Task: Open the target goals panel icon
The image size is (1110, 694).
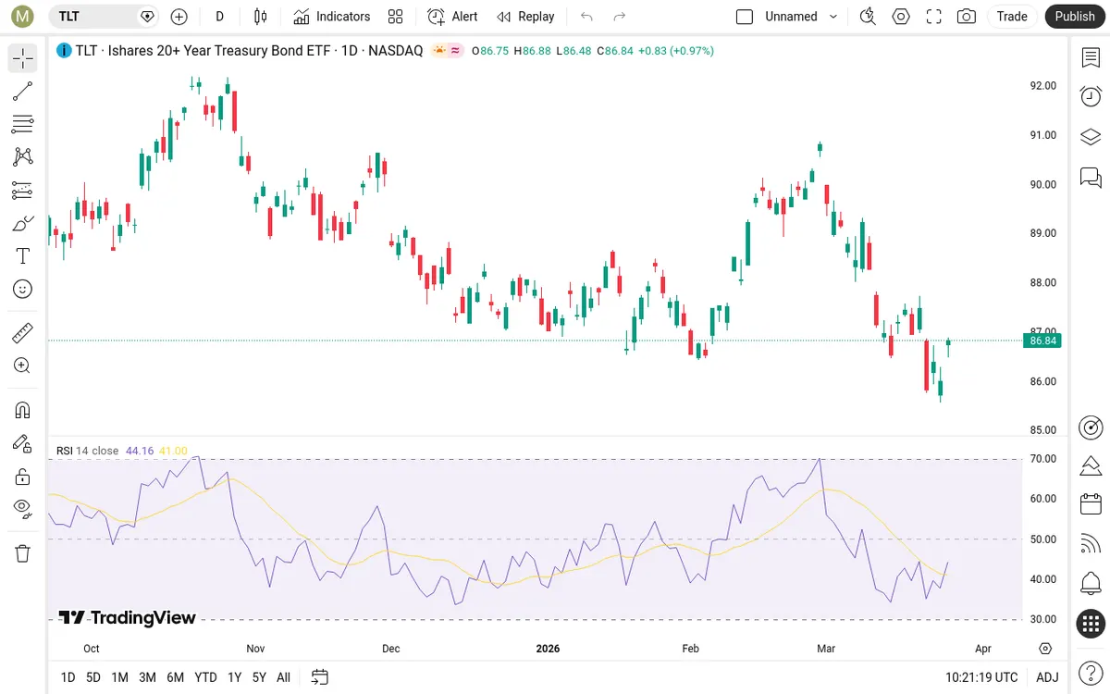Action: (x=1091, y=428)
